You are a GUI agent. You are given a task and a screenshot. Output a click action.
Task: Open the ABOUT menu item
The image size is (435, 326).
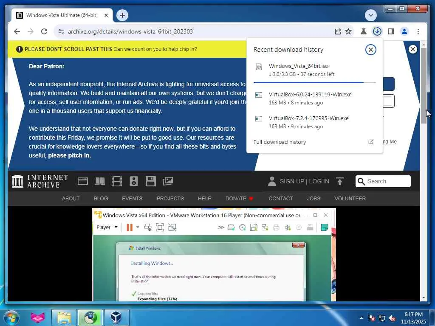pyautogui.click(x=71, y=199)
